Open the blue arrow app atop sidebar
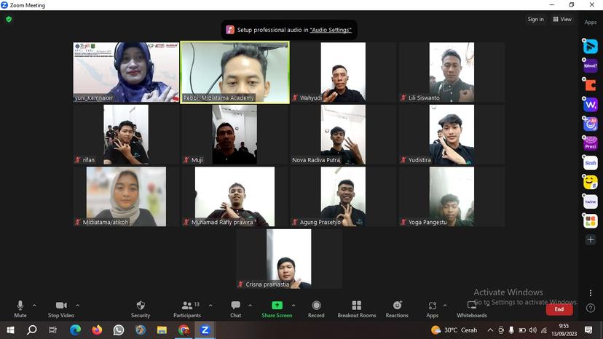This screenshot has height=339, width=603. [x=591, y=46]
